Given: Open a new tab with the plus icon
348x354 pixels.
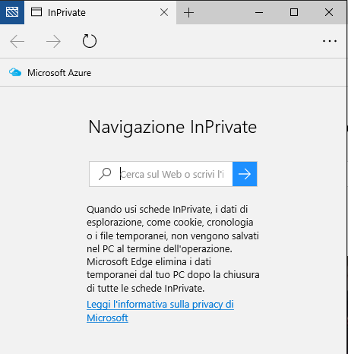Looking at the screenshot, I should click(188, 12).
